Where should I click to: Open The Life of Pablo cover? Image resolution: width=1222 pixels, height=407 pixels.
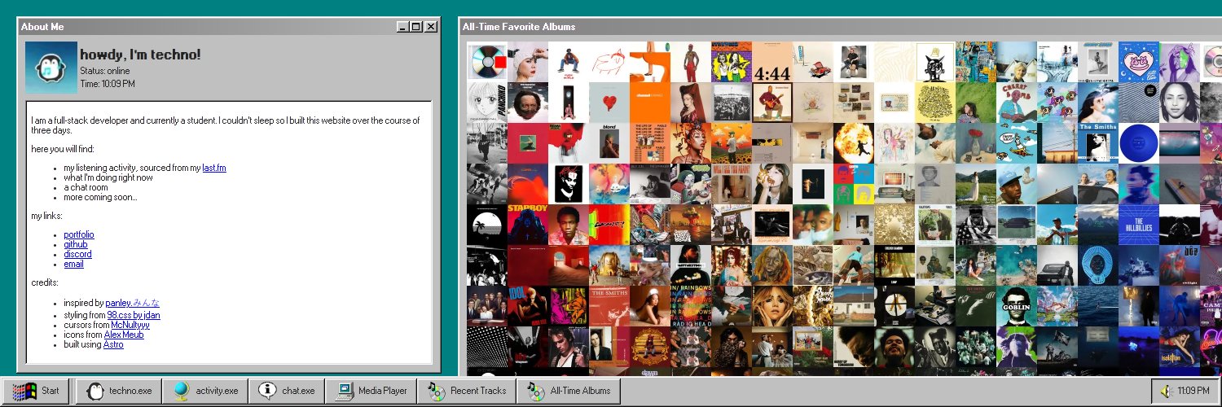pyautogui.click(x=650, y=143)
